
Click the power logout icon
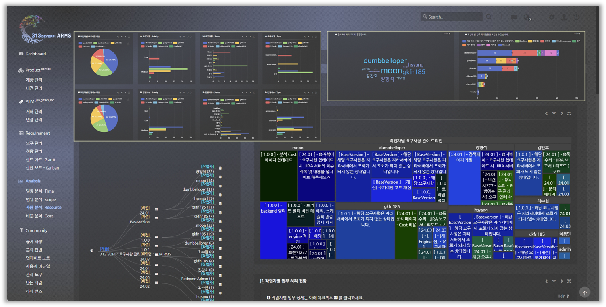576,17
